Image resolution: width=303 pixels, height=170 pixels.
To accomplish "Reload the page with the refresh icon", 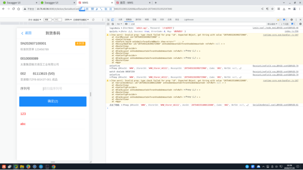I will 14,9.
